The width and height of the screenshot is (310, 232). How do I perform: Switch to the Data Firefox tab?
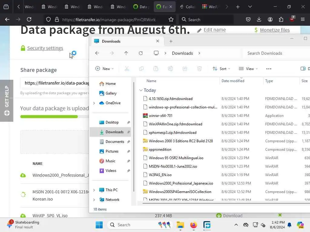pos(141,7)
